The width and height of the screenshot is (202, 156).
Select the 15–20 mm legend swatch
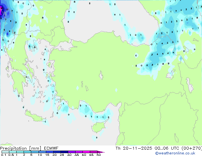coord(49,152)
